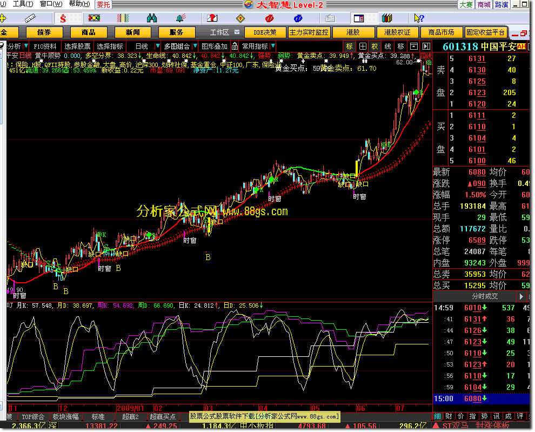535x432 pixels.
Task: Open the binoculars search tool
Action: coord(151,18)
